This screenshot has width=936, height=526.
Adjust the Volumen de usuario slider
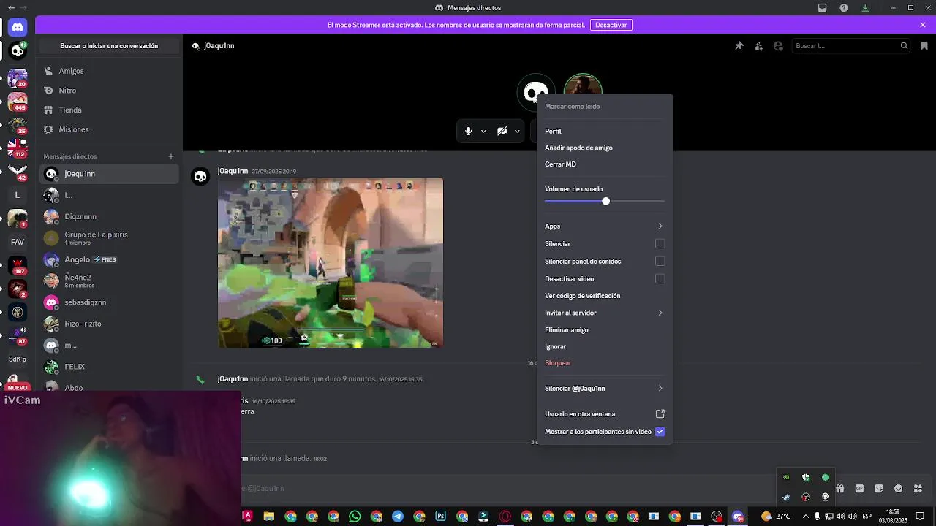(605, 201)
